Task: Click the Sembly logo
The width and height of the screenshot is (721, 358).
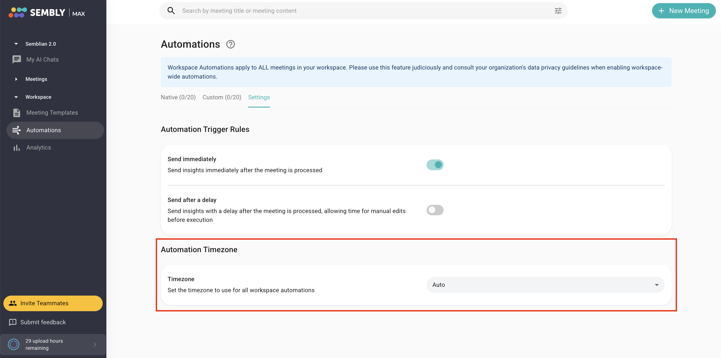Action: tap(47, 12)
